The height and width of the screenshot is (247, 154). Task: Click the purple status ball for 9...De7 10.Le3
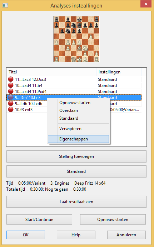(x=11, y=98)
